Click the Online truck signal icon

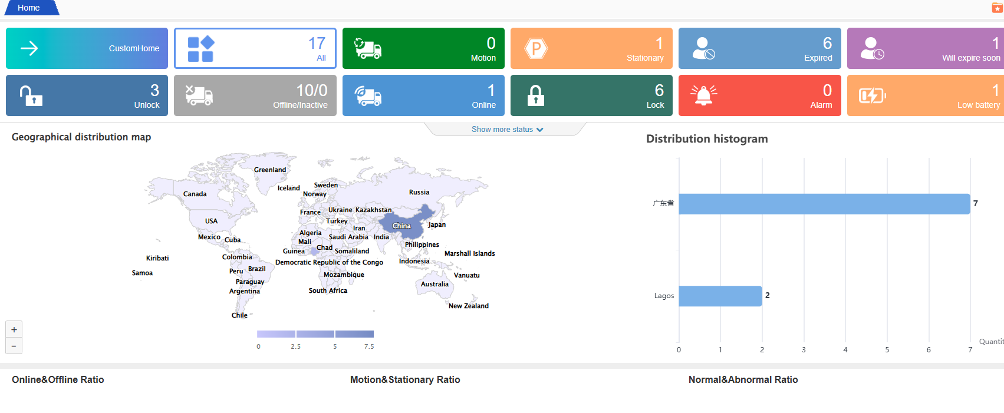pyautogui.click(x=367, y=95)
